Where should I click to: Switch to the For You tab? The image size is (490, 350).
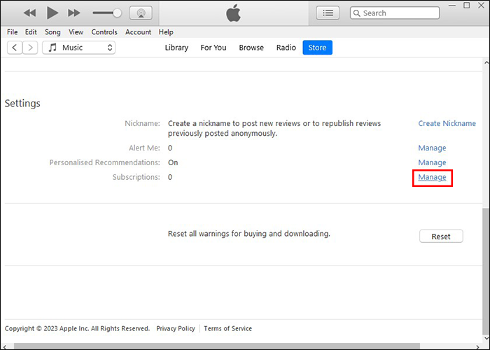213,48
